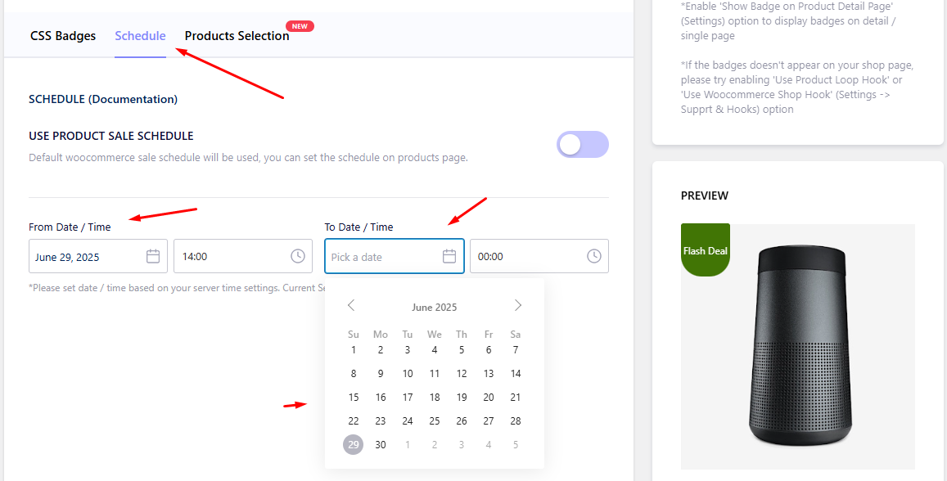
Task: Open the From Date calendar icon
Action: coord(153,257)
